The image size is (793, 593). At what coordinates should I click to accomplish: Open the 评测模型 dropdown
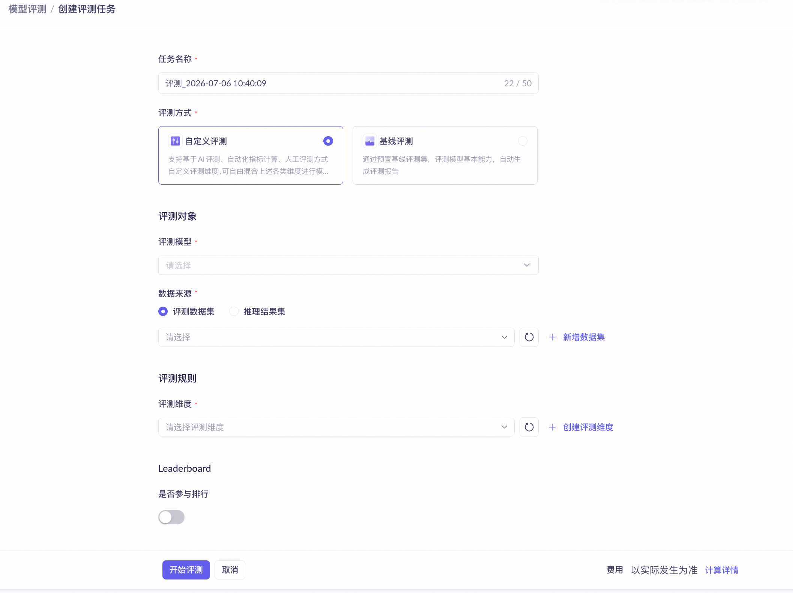(348, 265)
